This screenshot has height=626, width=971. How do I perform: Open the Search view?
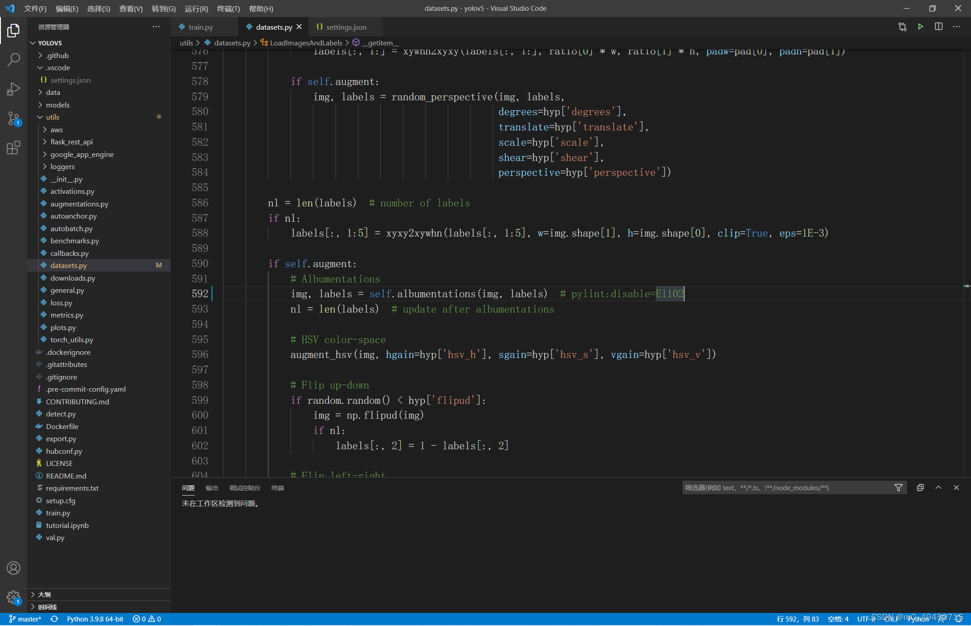click(x=13, y=58)
